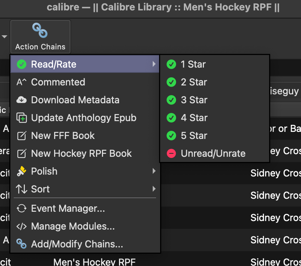Screen dimensions: 301x266
Task: Click the Polish brush icon
Action: (22, 171)
